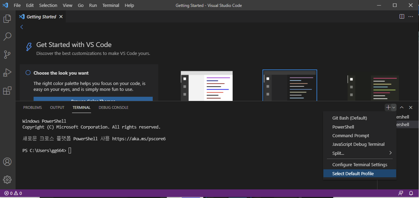Close the Getting Started tab
The image size is (419, 198).
pyautogui.click(x=61, y=17)
